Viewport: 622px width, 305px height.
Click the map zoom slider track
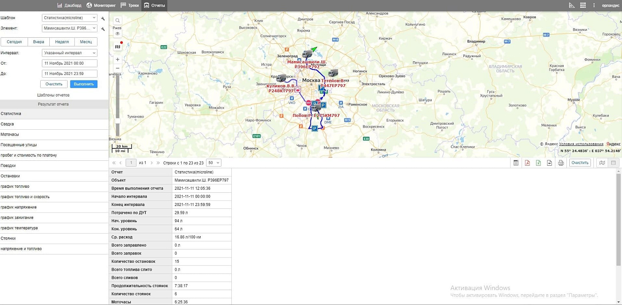(118, 104)
